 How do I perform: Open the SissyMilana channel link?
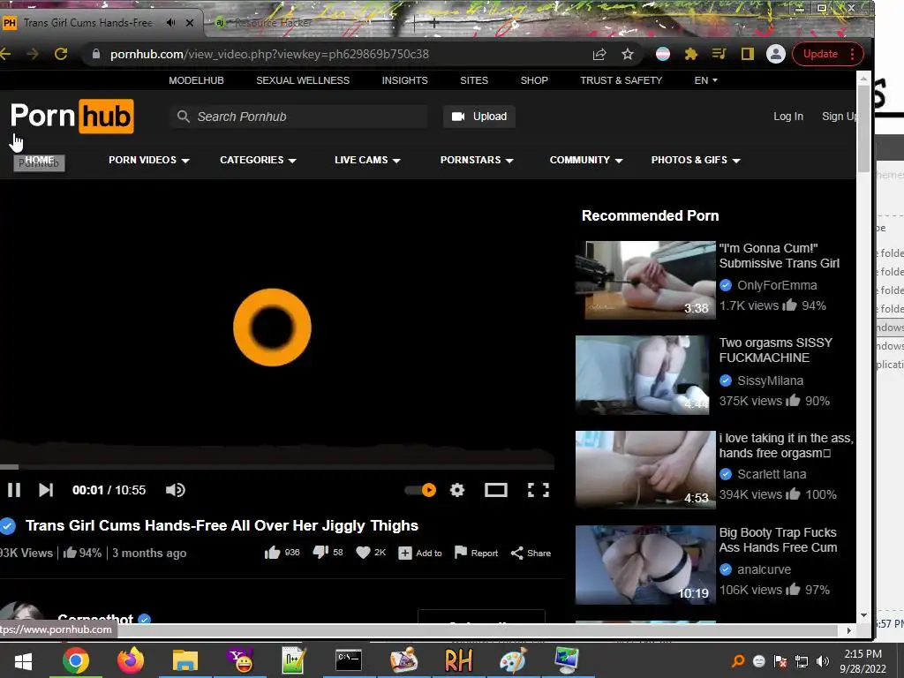[770, 380]
